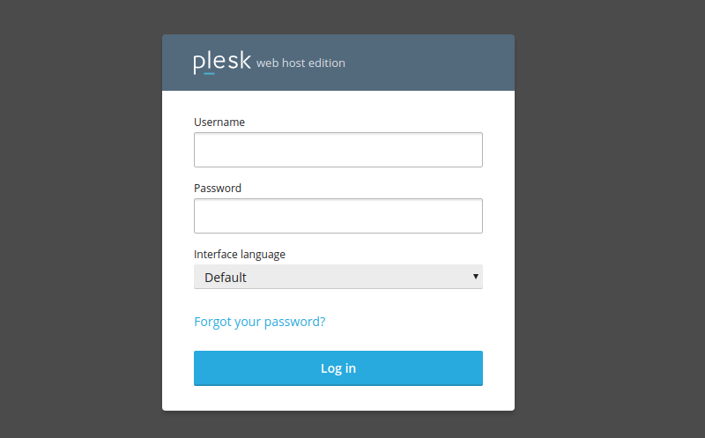Open the "Forgot your password?" link

[x=259, y=322]
